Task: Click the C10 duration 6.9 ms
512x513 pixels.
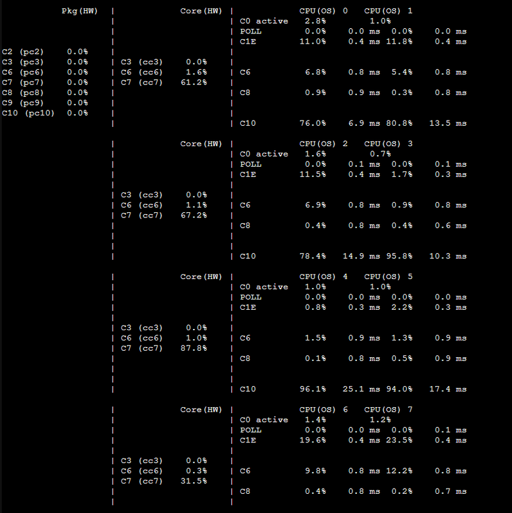Action: (364, 123)
